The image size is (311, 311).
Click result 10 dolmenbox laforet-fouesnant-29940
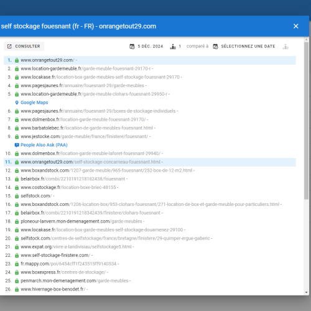click(90, 154)
